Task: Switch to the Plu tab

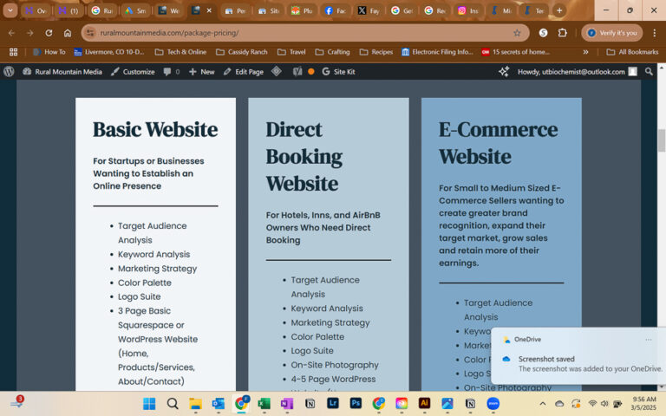Action: 303,10
